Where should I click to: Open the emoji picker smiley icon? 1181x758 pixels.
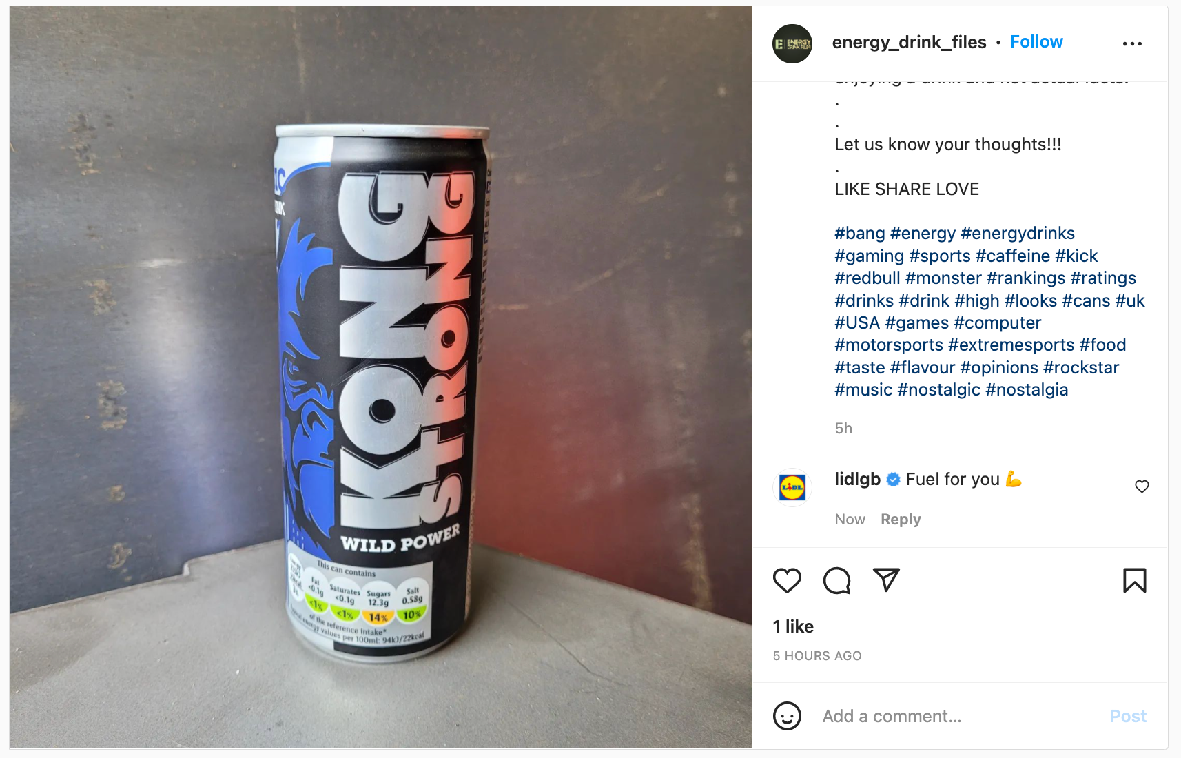point(787,716)
